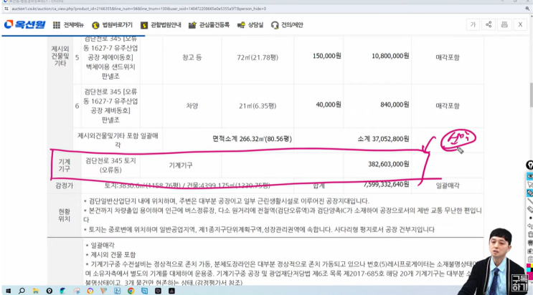
Task: Click the 10,800,000원 cell
Action: (390, 56)
